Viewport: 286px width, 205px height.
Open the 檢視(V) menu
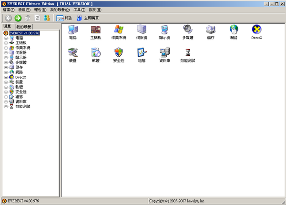24,10
